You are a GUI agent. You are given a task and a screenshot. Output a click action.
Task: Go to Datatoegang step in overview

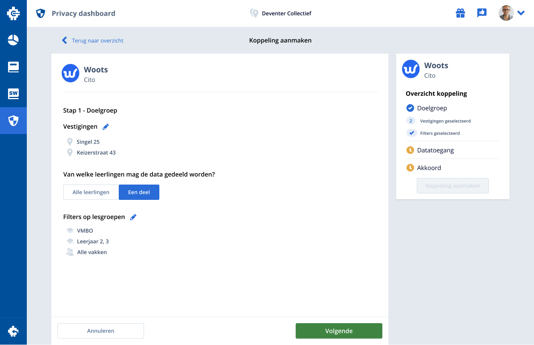pos(435,150)
